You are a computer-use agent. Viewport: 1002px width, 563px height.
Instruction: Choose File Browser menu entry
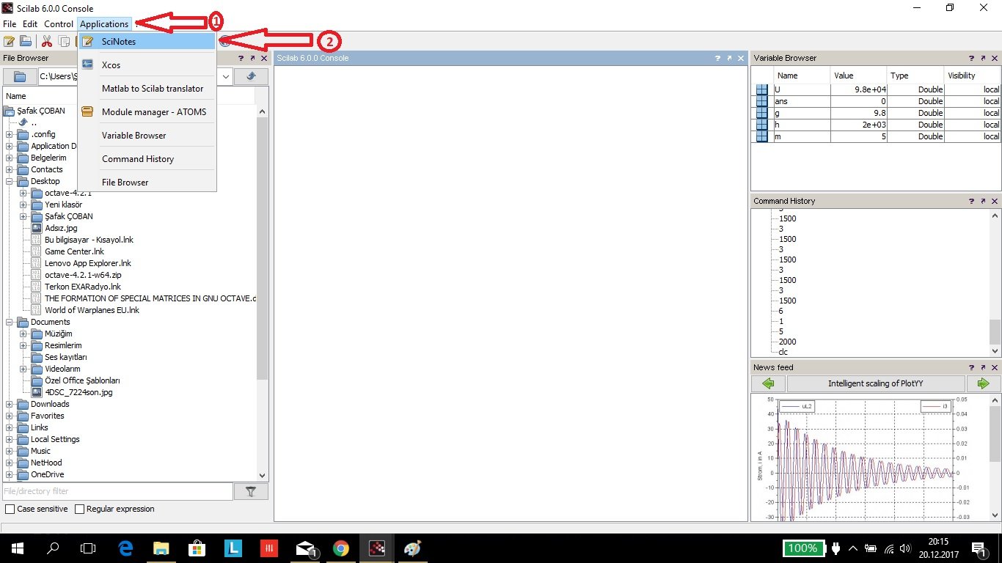(x=147, y=183)
